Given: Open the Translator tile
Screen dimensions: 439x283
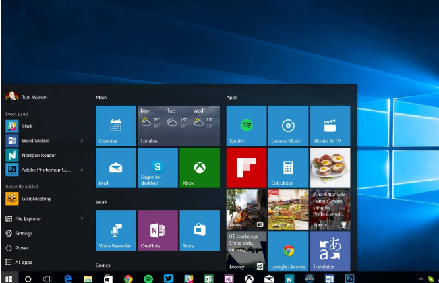Looking at the screenshot, I should coord(330,251).
